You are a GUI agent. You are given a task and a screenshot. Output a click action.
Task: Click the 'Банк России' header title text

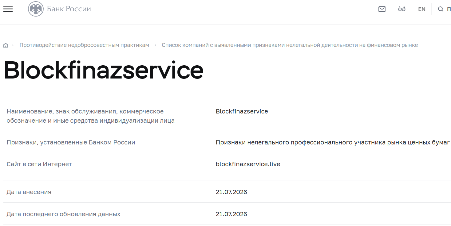(x=69, y=9)
